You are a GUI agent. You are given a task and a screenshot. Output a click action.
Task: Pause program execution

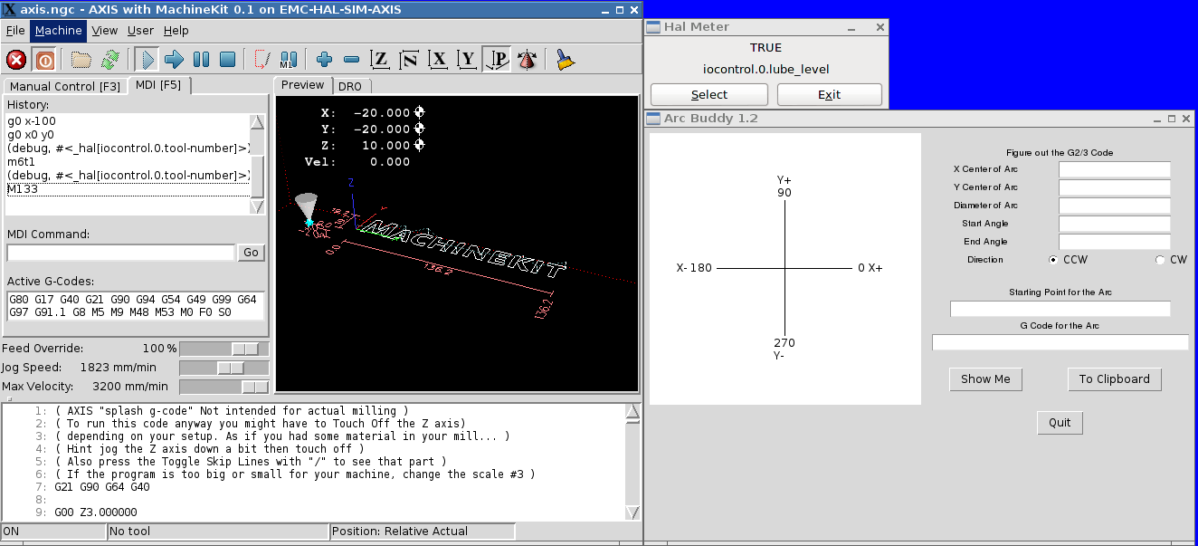(201, 60)
